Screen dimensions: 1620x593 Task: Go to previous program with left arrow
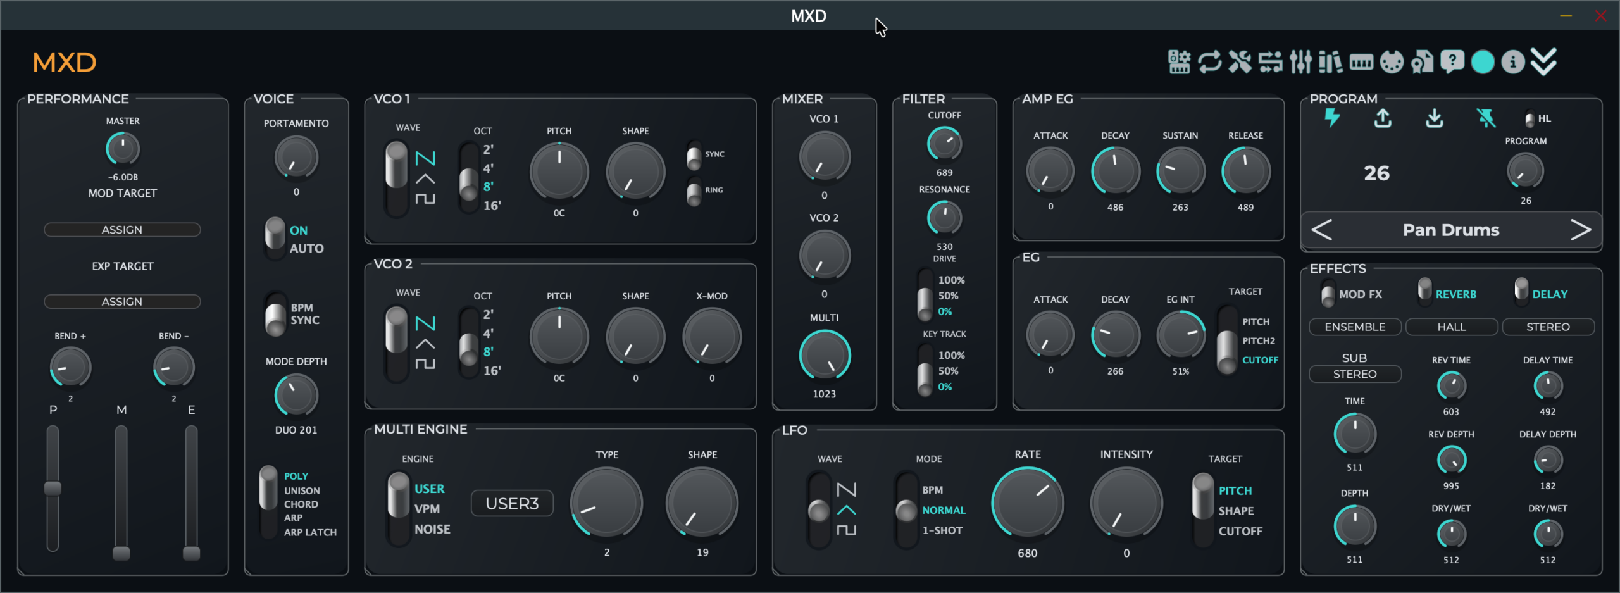coord(1322,230)
